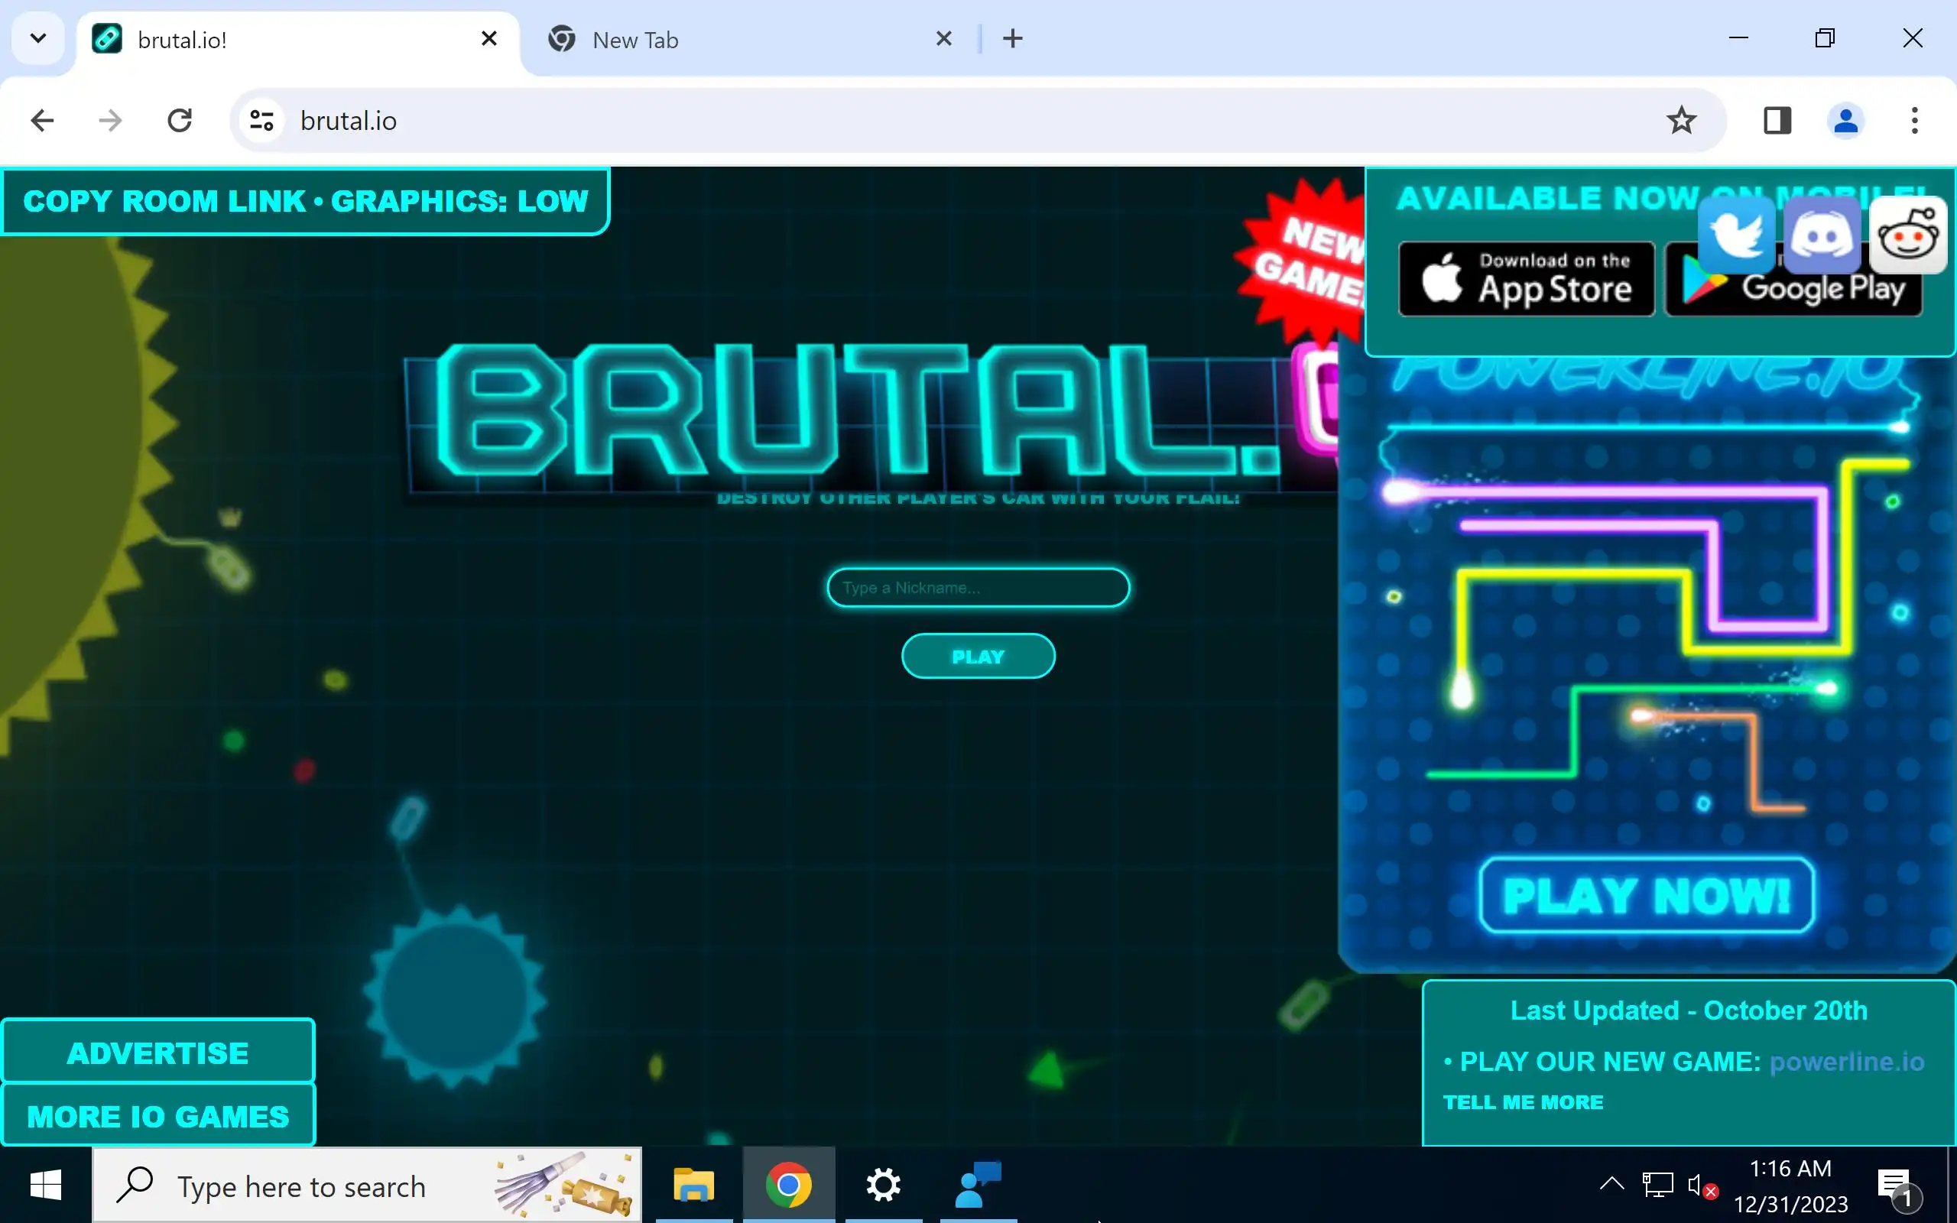Open the Discord icon link
The width and height of the screenshot is (1957, 1223).
[1822, 235]
